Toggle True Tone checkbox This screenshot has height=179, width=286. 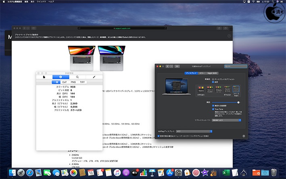pyautogui.click(x=213, y=109)
